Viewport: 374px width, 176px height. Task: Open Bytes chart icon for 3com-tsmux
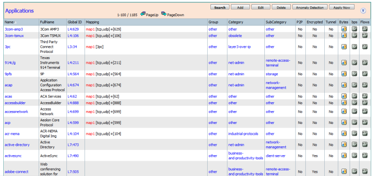tap(344, 36)
